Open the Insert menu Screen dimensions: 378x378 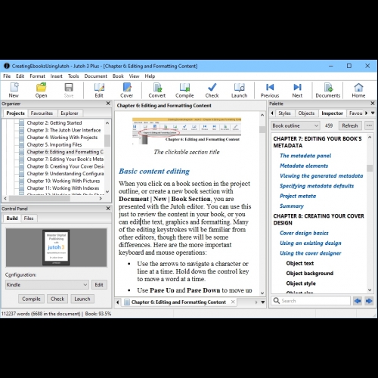[56, 76]
